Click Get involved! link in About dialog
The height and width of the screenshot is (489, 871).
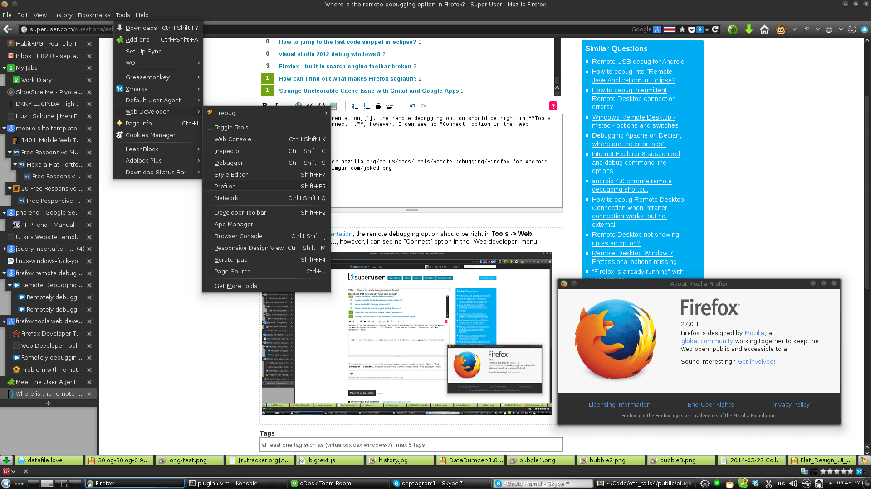click(x=756, y=362)
